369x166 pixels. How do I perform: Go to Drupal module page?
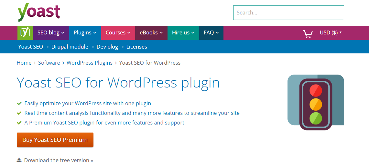[70, 47]
